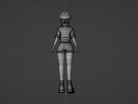Click the character's left hand

[53, 51]
